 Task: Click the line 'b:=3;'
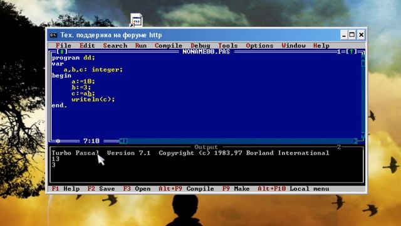pyautogui.click(x=81, y=87)
